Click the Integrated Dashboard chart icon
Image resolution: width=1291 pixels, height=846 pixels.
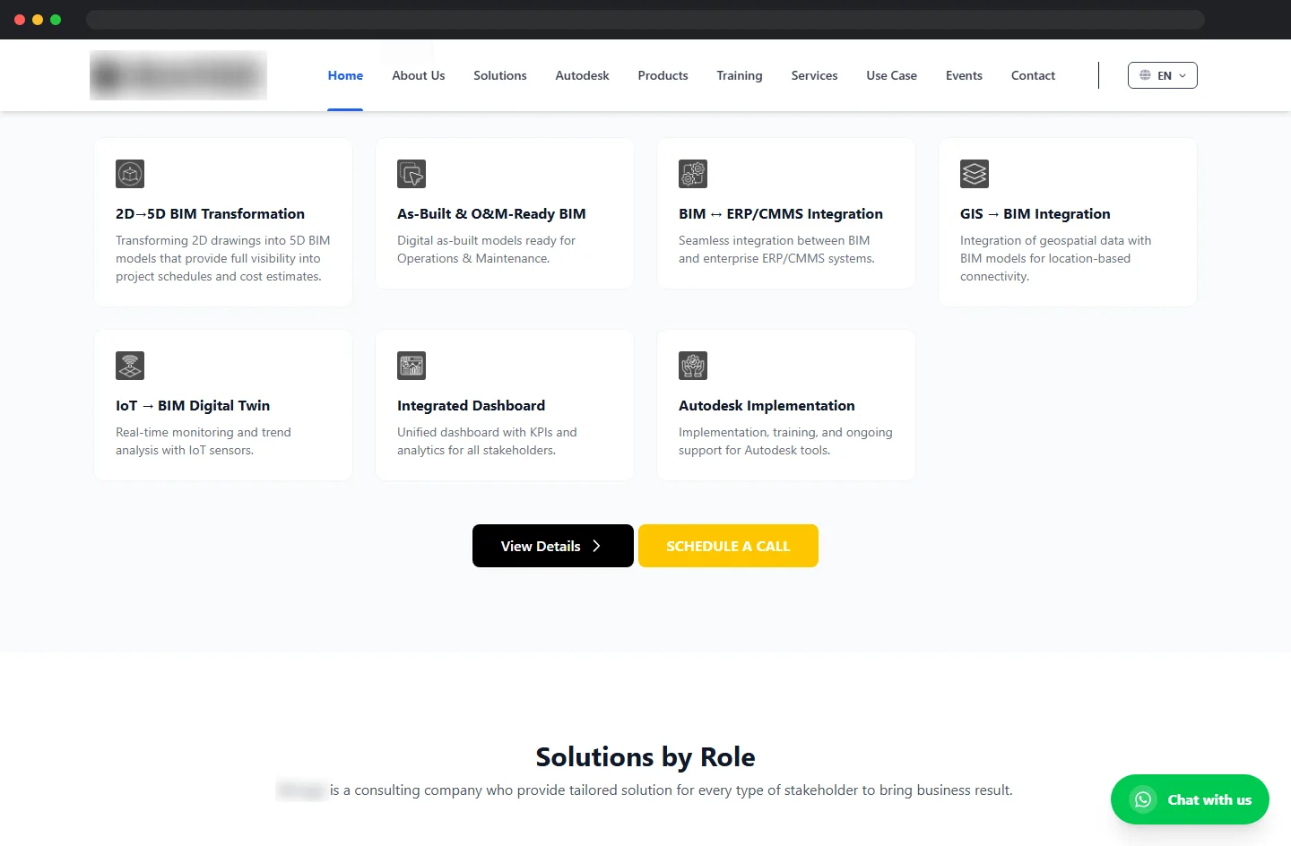[x=412, y=366]
